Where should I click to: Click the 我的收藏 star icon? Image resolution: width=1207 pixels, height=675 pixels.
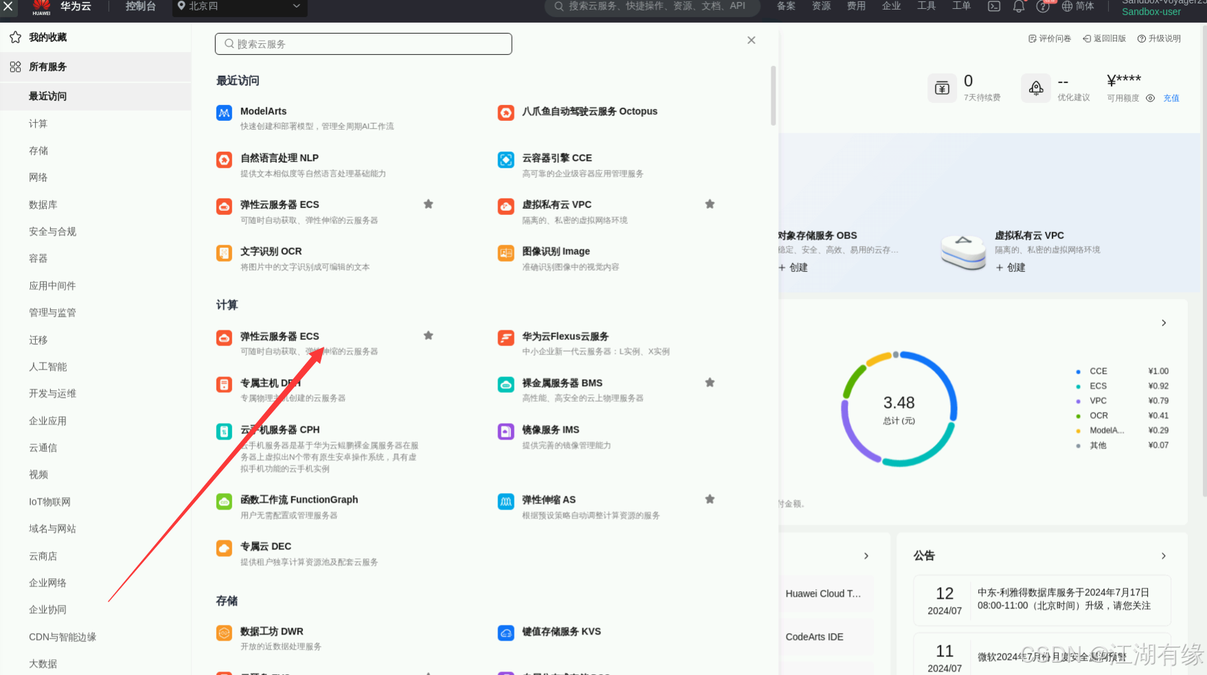pos(15,37)
